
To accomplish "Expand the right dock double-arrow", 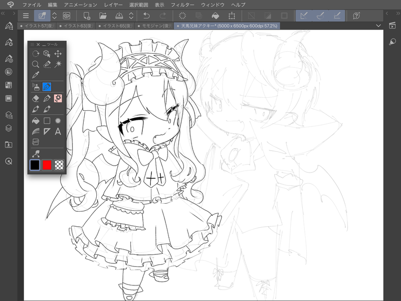I will 397,14.
